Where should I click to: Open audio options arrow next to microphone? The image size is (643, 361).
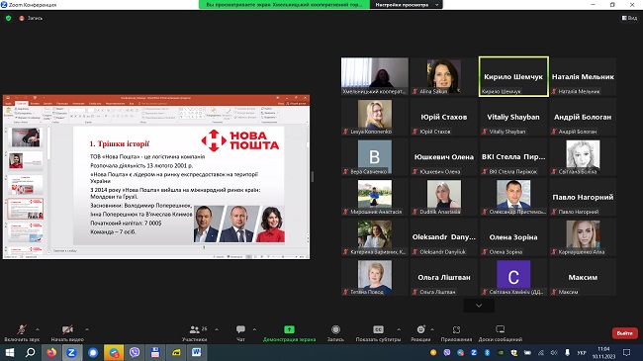pyautogui.click(x=38, y=329)
